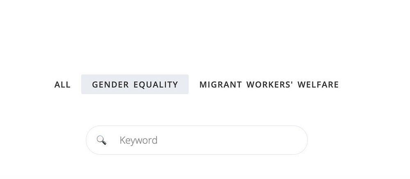This screenshot has height=179, width=410.
Task: Tap the magnifier in the search bar
Action: point(101,140)
